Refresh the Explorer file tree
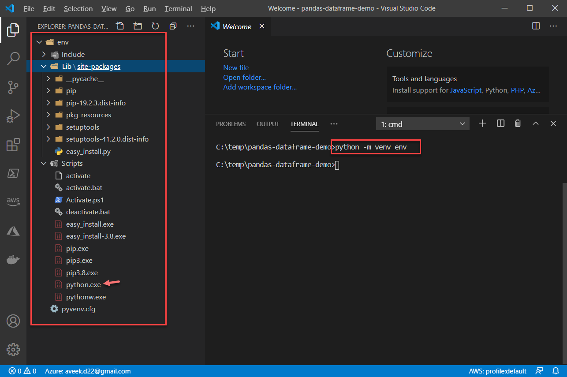Screen dimensions: 567x377 pyautogui.click(x=155, y=26)
